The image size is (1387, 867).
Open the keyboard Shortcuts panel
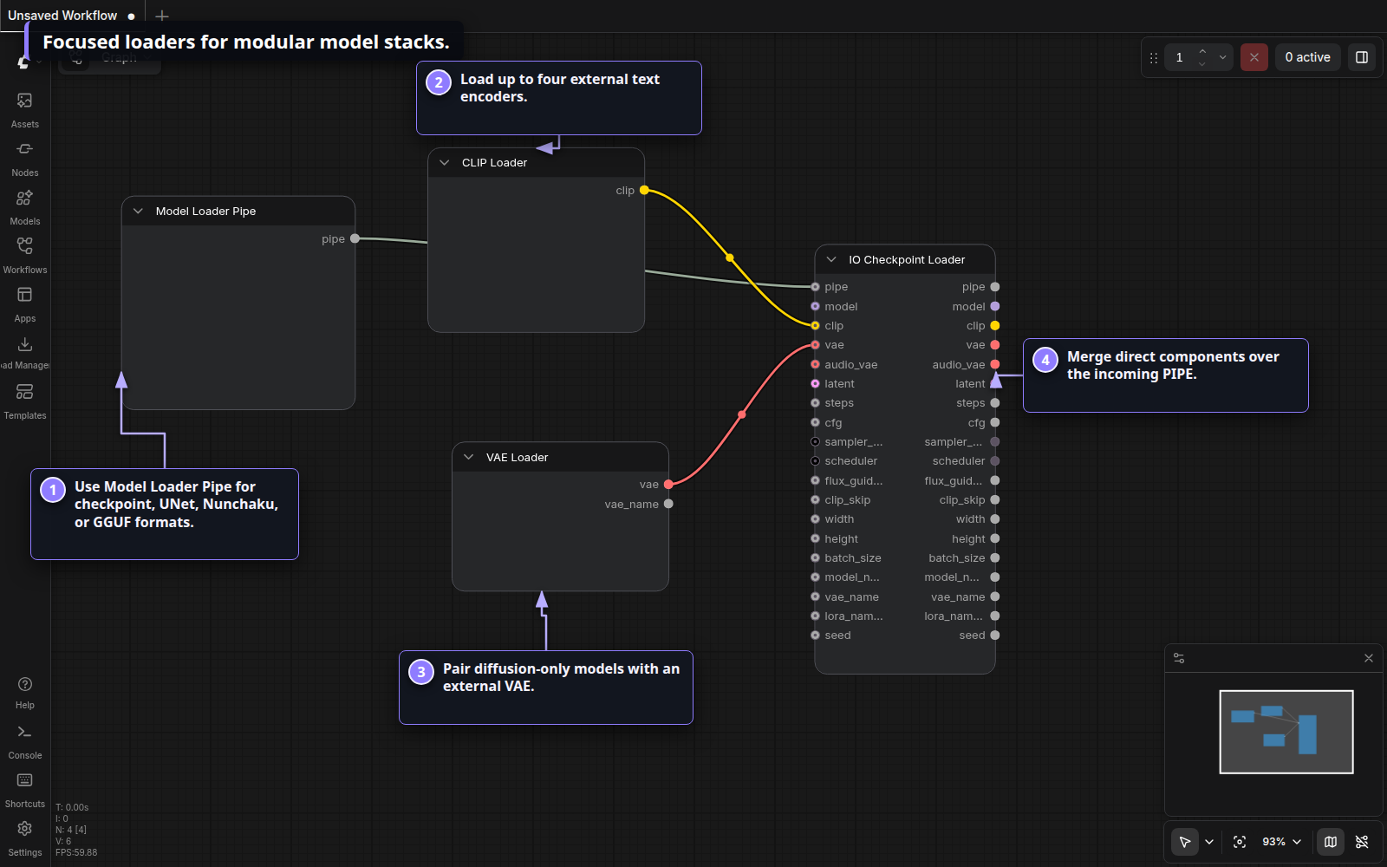(25, 791)
